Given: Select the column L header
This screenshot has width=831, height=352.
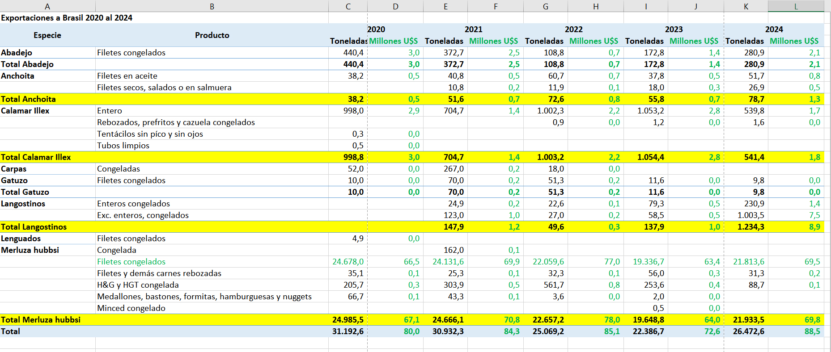Looking at the screenshot, I should (x=796, y=6).
